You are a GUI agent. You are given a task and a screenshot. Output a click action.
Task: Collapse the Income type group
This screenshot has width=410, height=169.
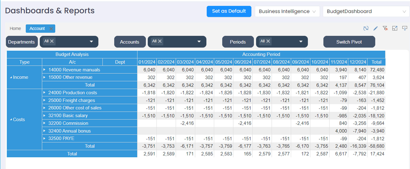click(x=11, y=78)
